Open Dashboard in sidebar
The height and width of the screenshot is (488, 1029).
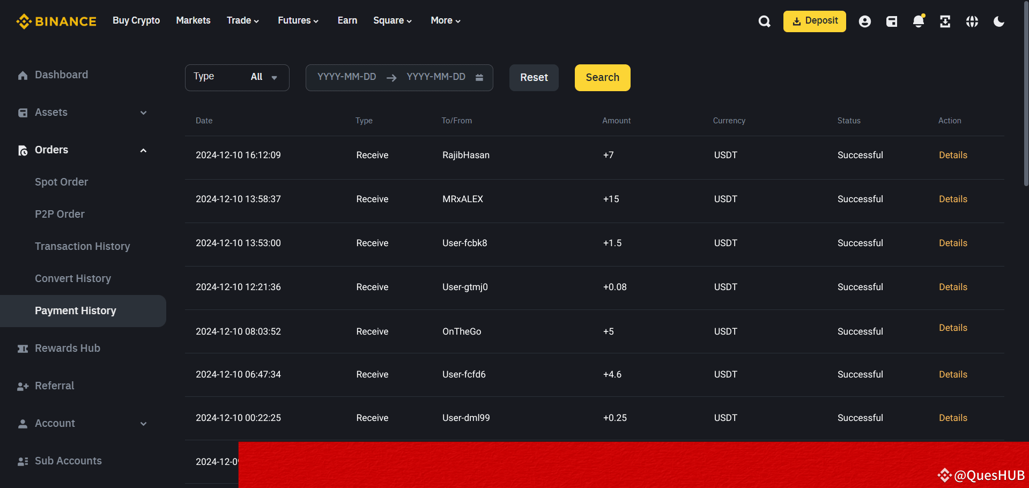coord(61,75)
